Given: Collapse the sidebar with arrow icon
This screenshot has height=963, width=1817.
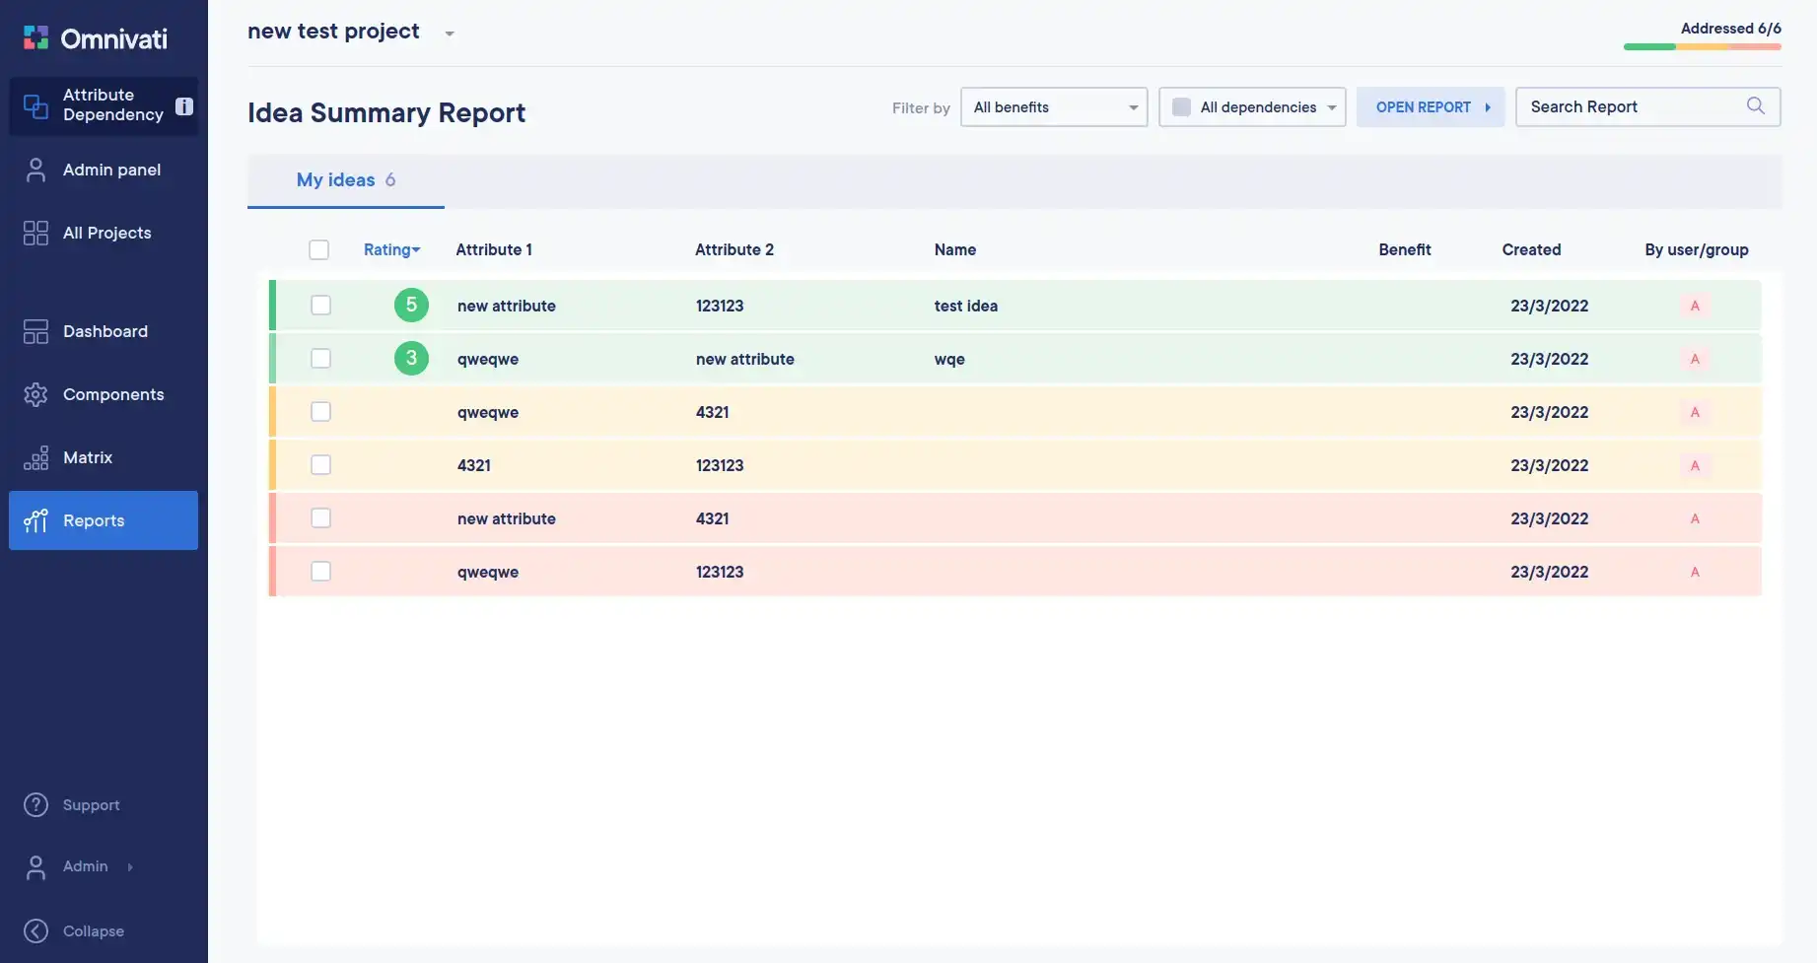Looking at the screenshot, I should [35, 931].
